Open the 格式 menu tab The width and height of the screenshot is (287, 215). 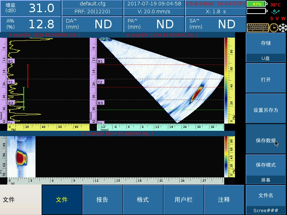(143, 199)
